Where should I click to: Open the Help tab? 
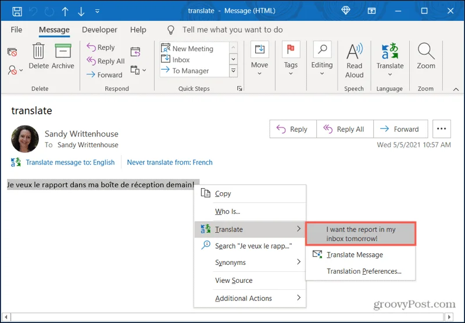138,30
